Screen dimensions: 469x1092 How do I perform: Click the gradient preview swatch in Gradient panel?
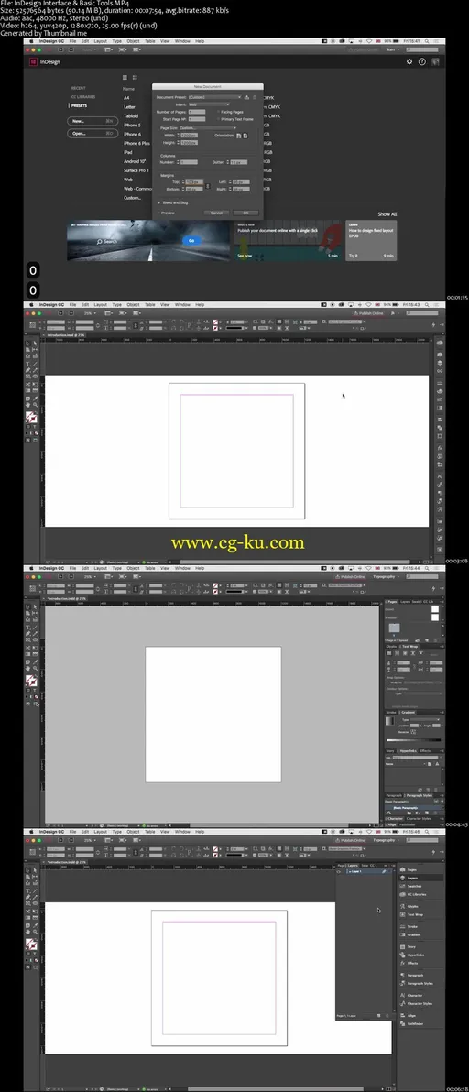390,722
